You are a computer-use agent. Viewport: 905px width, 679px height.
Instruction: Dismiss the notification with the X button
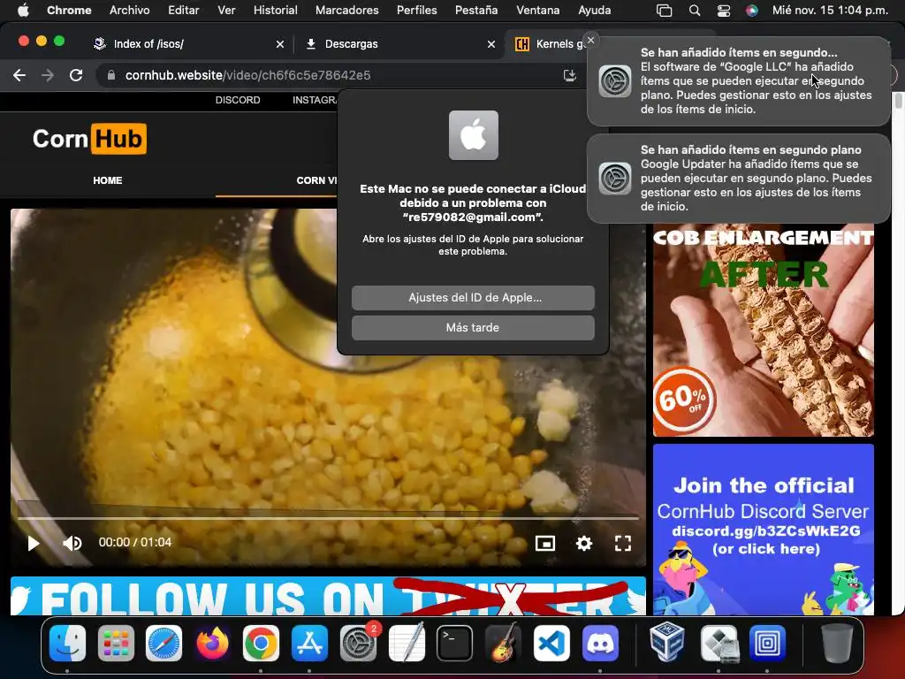click(590, 40)
